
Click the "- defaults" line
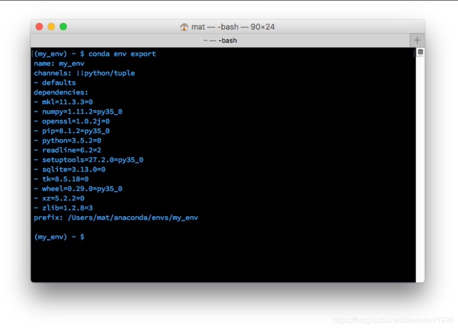click(x=54, y=83)
